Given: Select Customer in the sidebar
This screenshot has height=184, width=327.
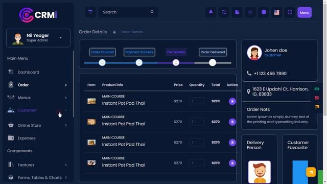Looking at the screenshot, I should [x=27, y=110].
